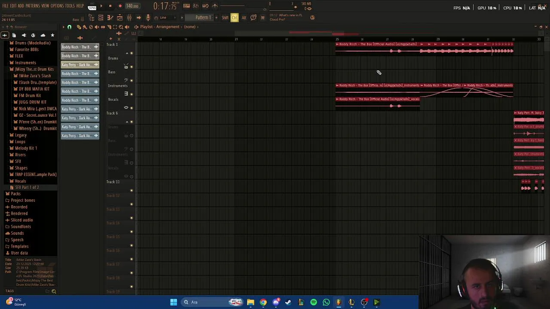Open Windows Start menu
This screenshot has height=309, width=550.
(174, 302)
